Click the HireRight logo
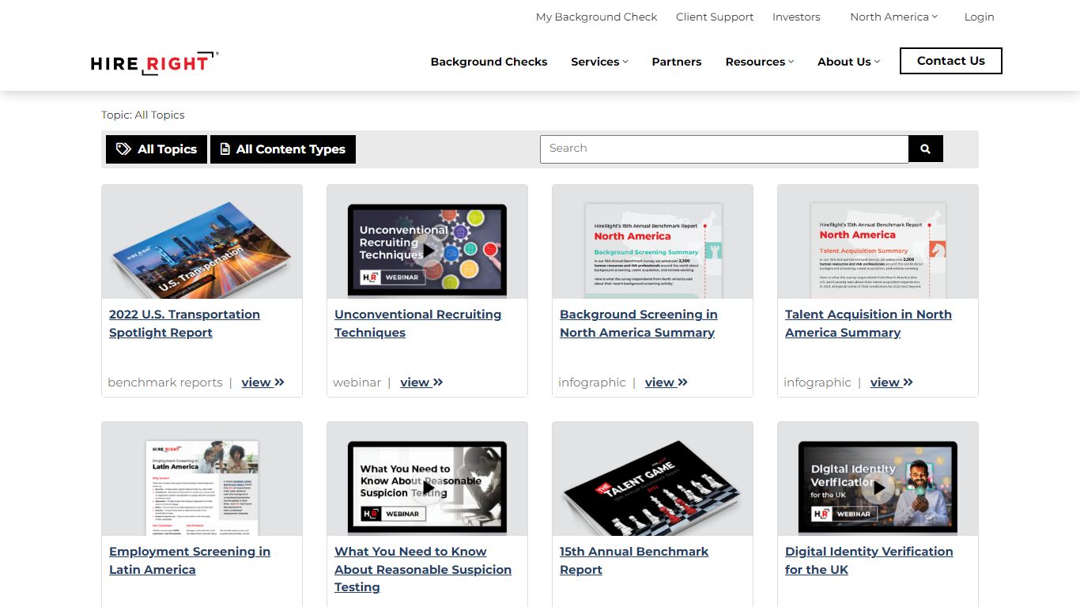 click(154, 62)
